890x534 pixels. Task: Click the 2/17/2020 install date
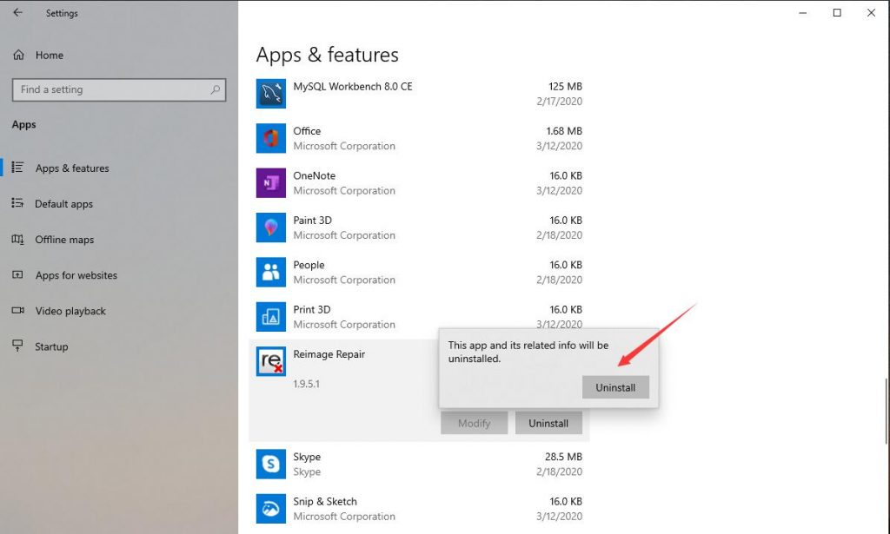[x=559, y=101]
